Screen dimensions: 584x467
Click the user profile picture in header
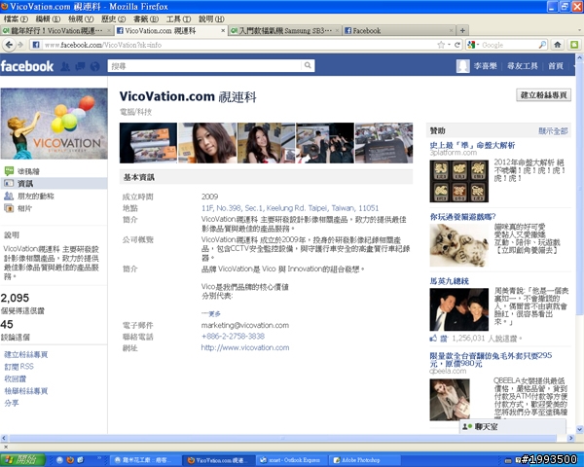(x=463, y=66)
